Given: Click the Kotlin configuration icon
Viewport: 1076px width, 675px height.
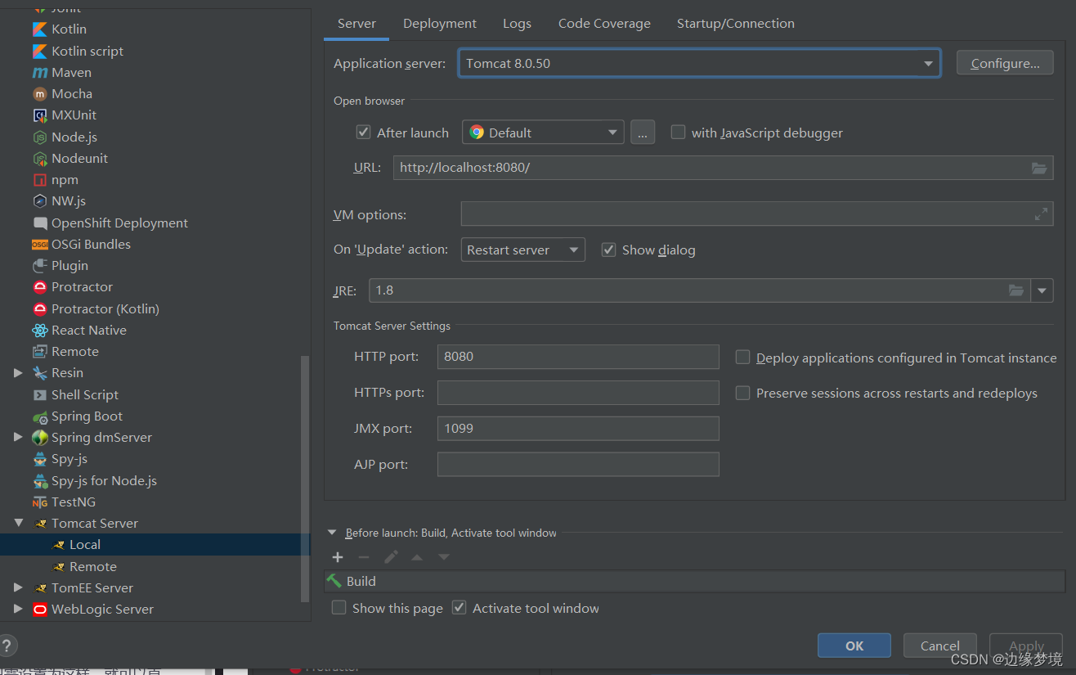Looking at the screenshot, I should coord(40,29).
